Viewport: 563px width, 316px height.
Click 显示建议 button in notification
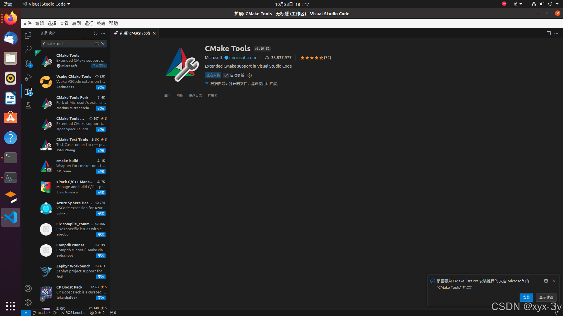[546, 298]
